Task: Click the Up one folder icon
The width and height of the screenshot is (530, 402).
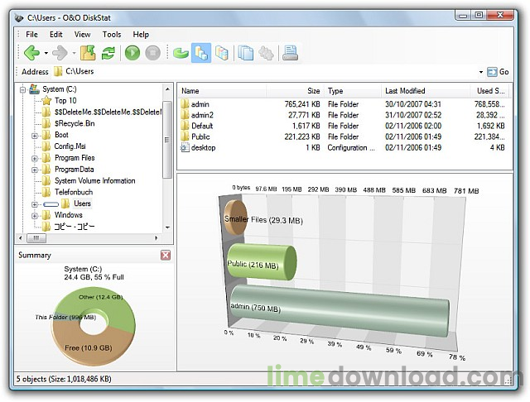Action: click(88, 53)
